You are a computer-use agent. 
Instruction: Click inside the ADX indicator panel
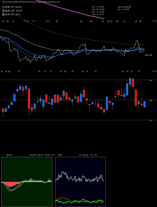click(80, 182)
